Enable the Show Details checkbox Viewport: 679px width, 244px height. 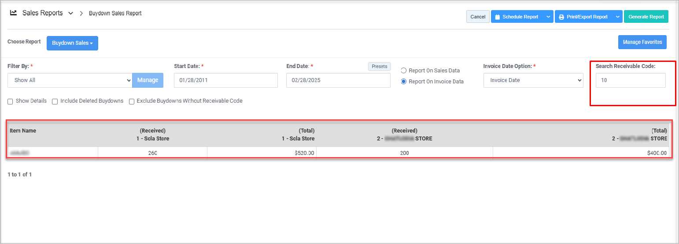[10, 101]
